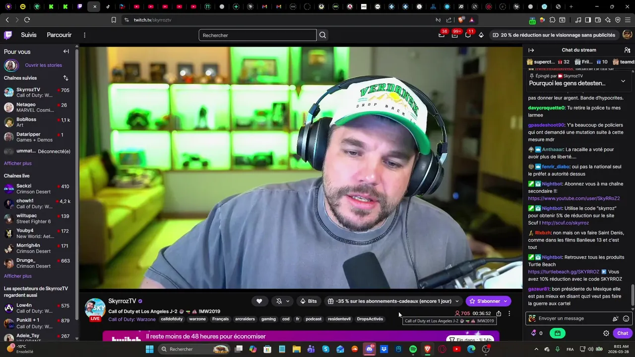635x357 pixels.
Task: Open Low4n recommended channel
Action: click(x=37, y=308)
